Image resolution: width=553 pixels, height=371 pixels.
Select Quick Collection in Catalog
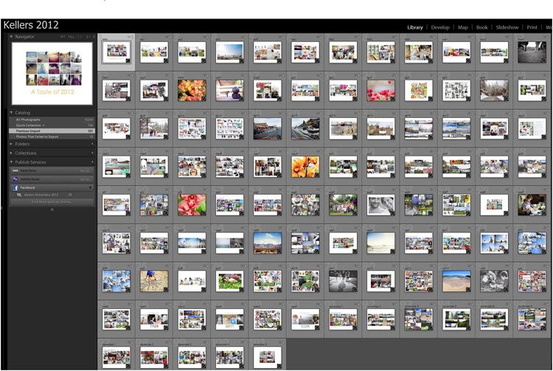point(52,125)
